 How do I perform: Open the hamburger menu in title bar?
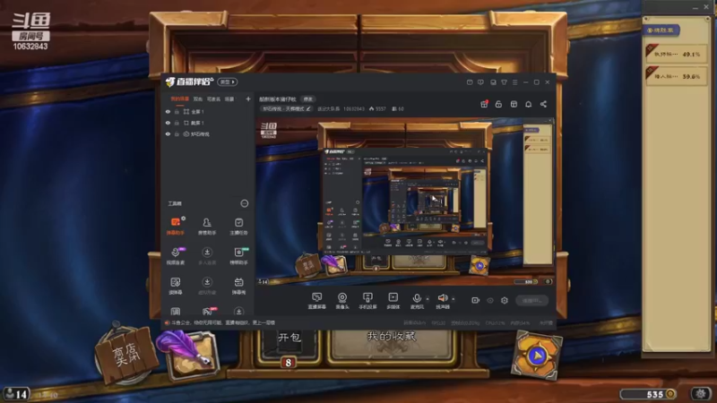pos(514,82)
